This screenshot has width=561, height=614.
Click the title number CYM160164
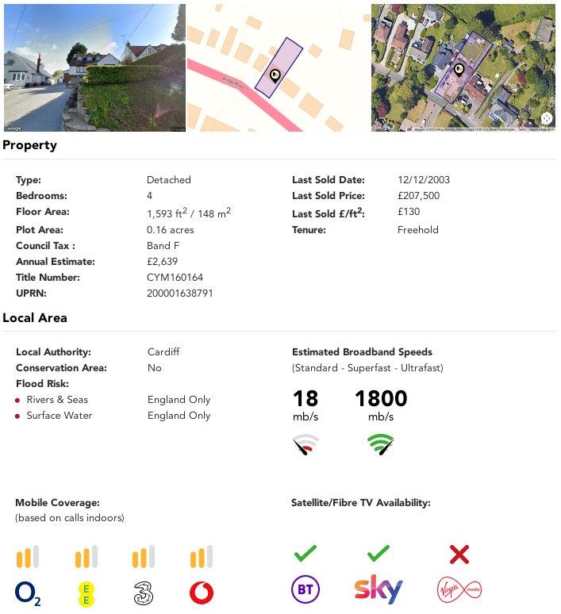tap(175, 277)
